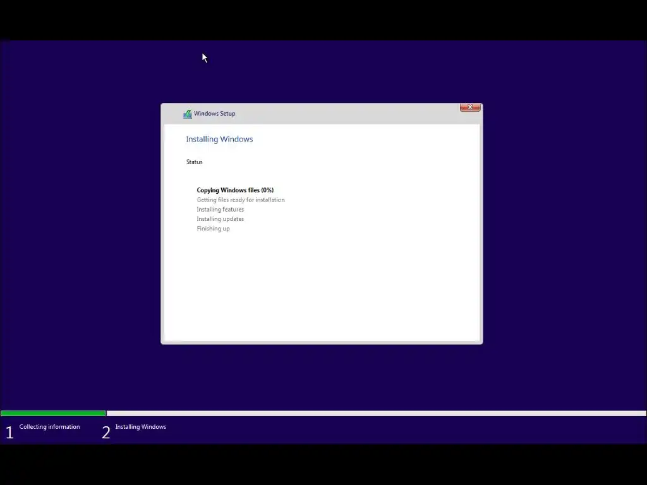The height and width of the screenshot is (485, 647).
Task: Select 'Getting files ready for installation' line
Action: tap(241, 200)
